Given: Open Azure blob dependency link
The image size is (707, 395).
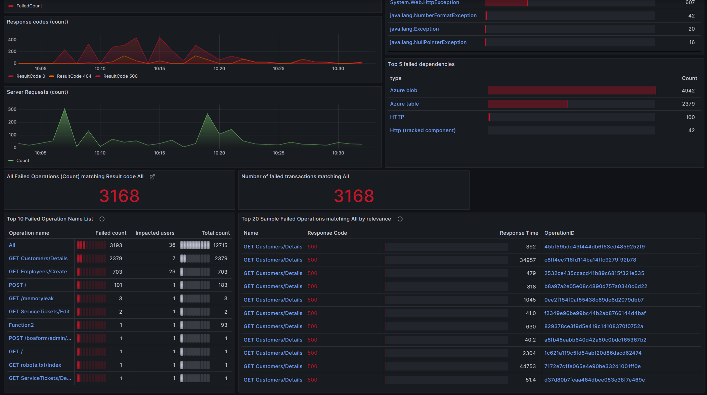Looking at the screenshot, I should 403,90.
